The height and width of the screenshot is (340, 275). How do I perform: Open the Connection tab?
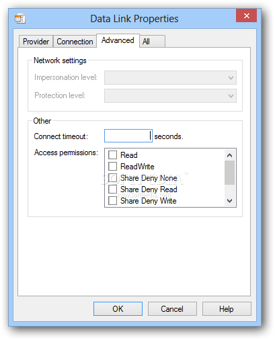pos(75,42)
